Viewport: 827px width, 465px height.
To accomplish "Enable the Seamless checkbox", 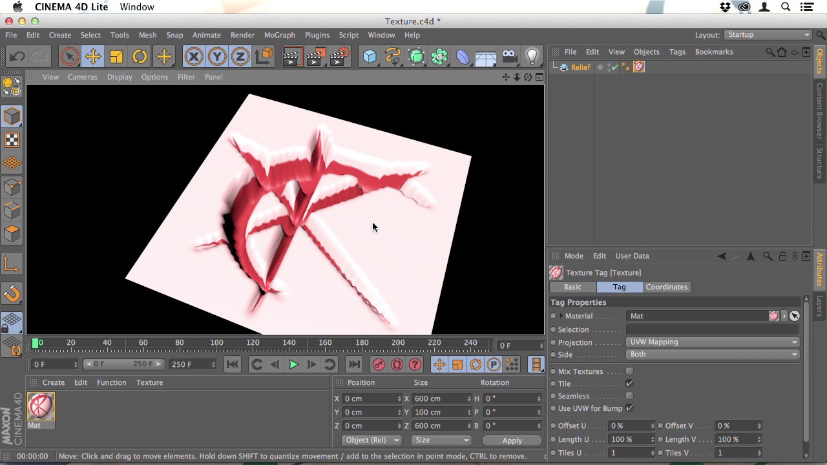I will (629, 396).
